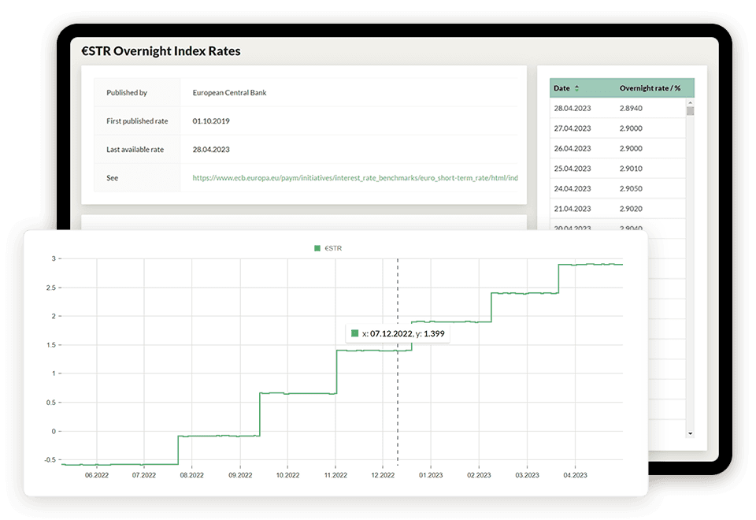The image size is (756, 520).
Task: Open the ECB euro short-term rate link
Action: coord(354,178)
